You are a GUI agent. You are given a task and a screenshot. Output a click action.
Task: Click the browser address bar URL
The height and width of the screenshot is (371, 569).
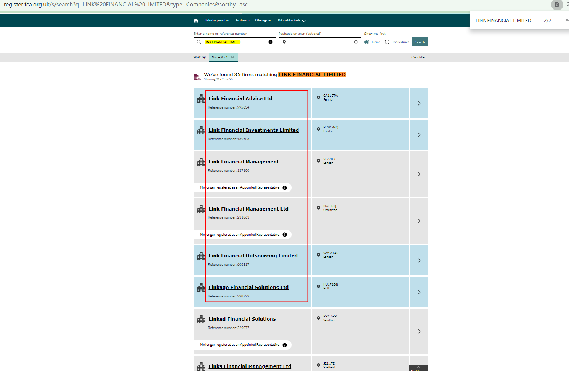(x=126, y=5)
